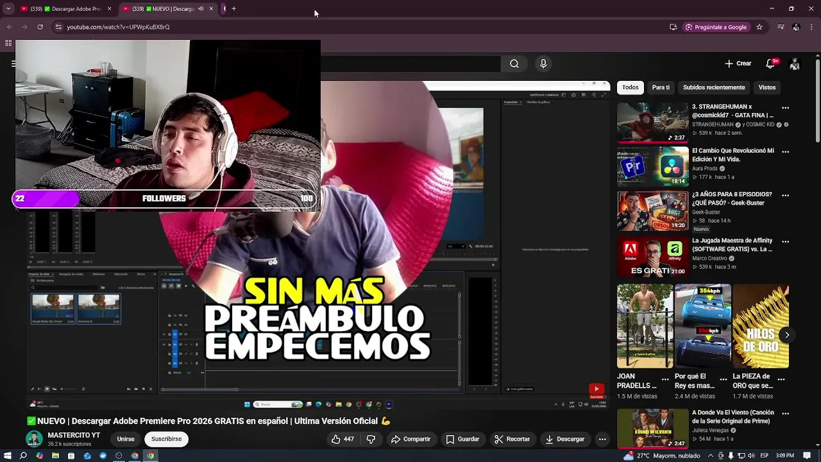Click the 'Compartir' button
This screenshot has height=462, width=821.
tap(411, 439)
